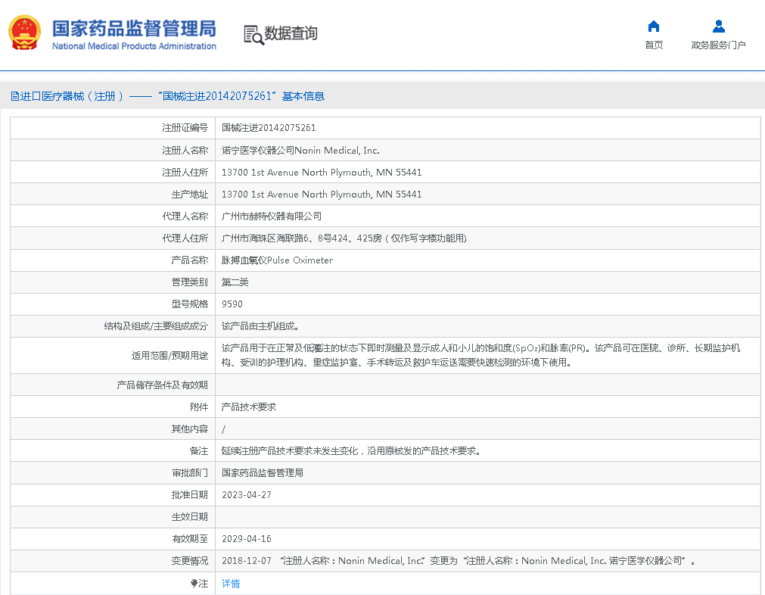Open the 详情 link in the 注 row
This screenshot has height=595, width=765.
231,584
